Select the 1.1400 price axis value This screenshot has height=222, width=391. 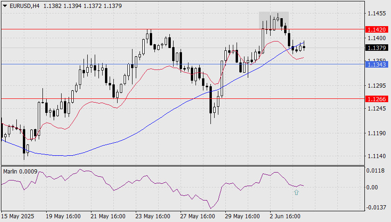pyautogui.click(x=377, y=38)
